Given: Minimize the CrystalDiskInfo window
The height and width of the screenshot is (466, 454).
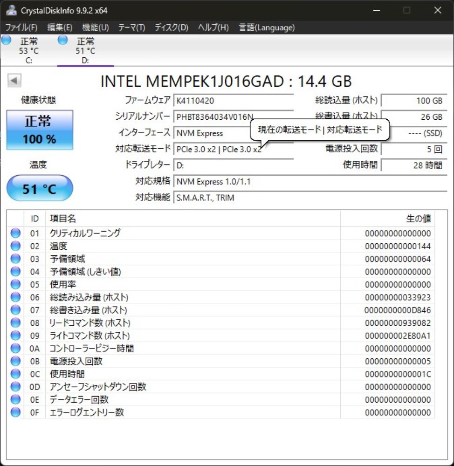Looking at the screenshot, I should [x=377, y=10].
